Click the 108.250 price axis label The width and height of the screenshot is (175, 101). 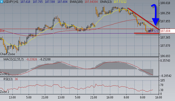tap(165, 13)
